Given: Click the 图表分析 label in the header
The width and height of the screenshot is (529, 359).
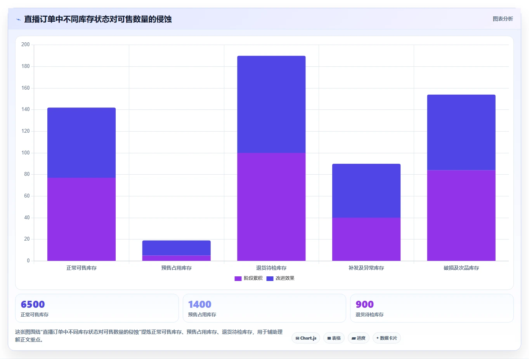Looking at the screenshot, I should [503, 19].
